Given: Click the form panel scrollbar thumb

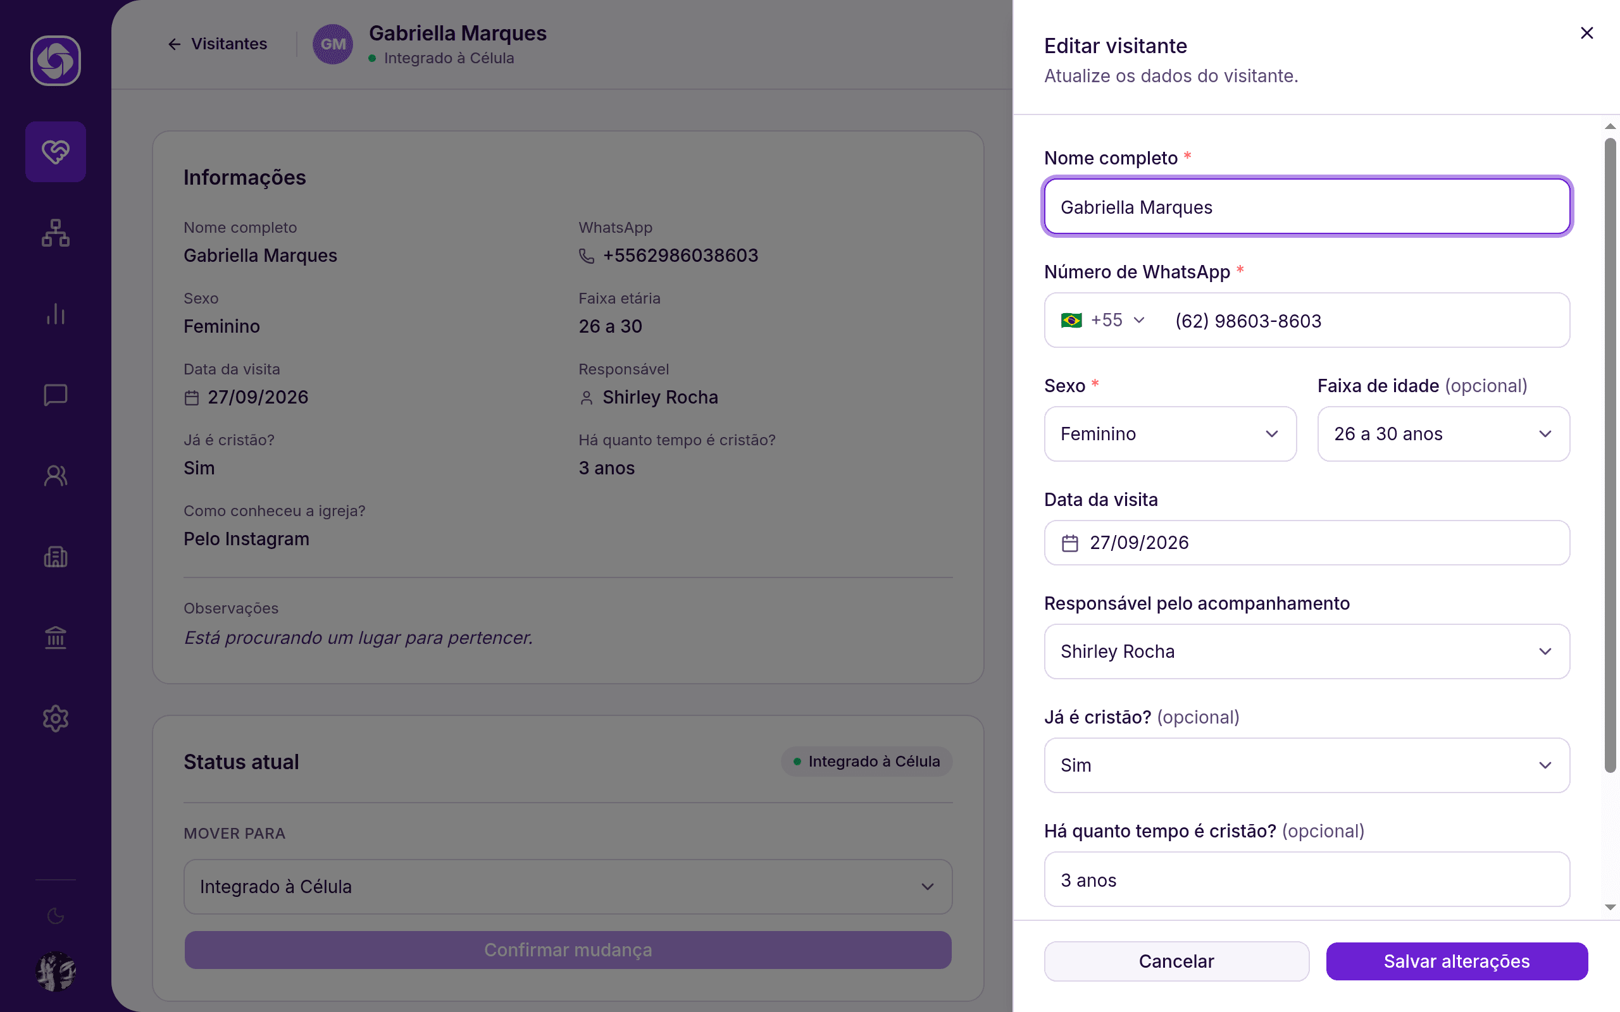Looking at the screenshot, I should (x=1610, y=455).
